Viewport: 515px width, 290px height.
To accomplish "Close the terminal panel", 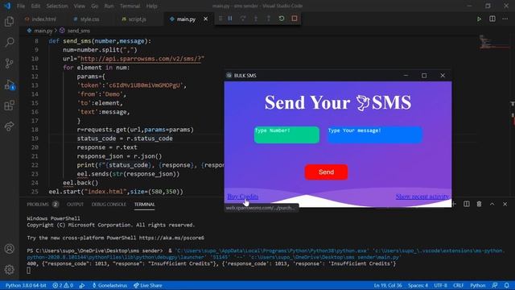I will (505, 204).
